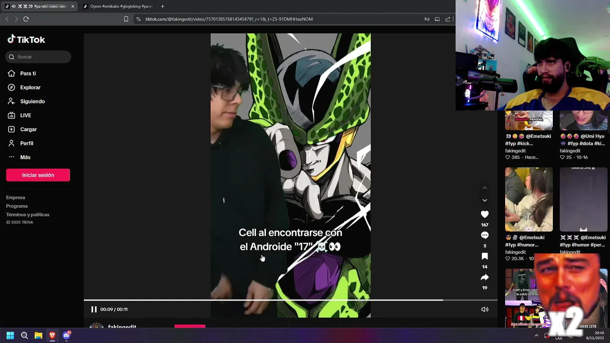
Task: Like the video with heart icon
Action: (485, 214)
